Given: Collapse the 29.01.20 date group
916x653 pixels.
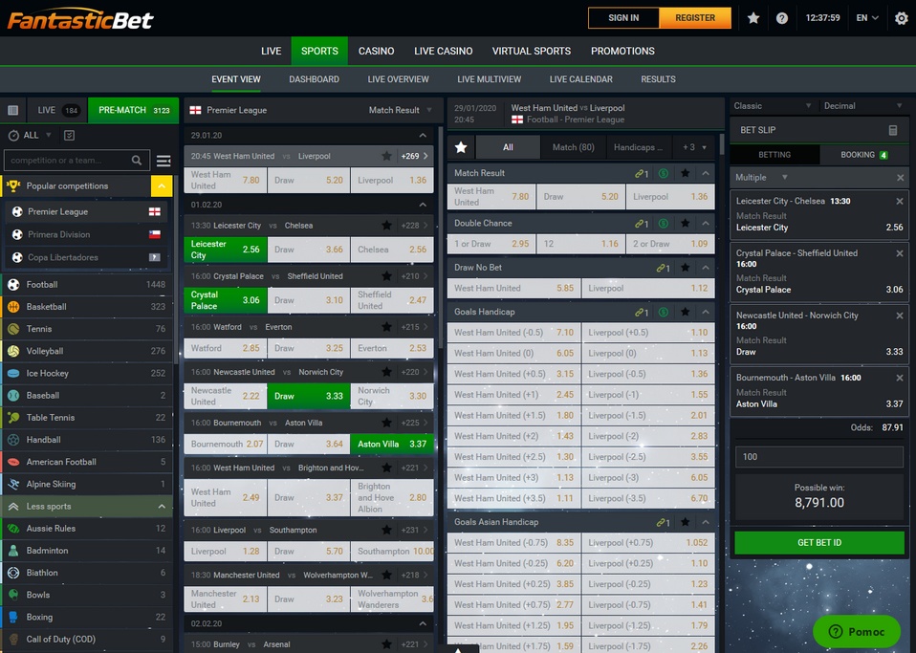Looking at the screenshot, I should pos(423,135).
